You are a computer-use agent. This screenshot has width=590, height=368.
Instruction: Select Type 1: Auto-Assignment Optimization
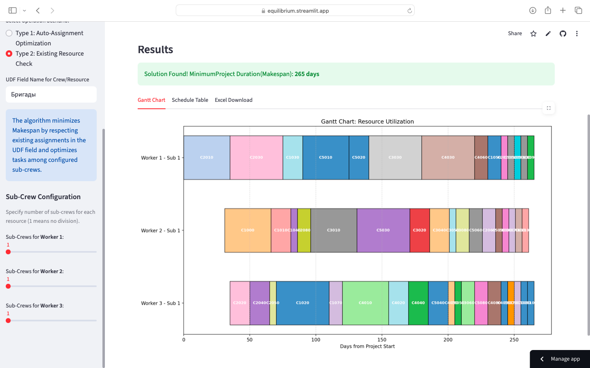[x=9, y=33]
